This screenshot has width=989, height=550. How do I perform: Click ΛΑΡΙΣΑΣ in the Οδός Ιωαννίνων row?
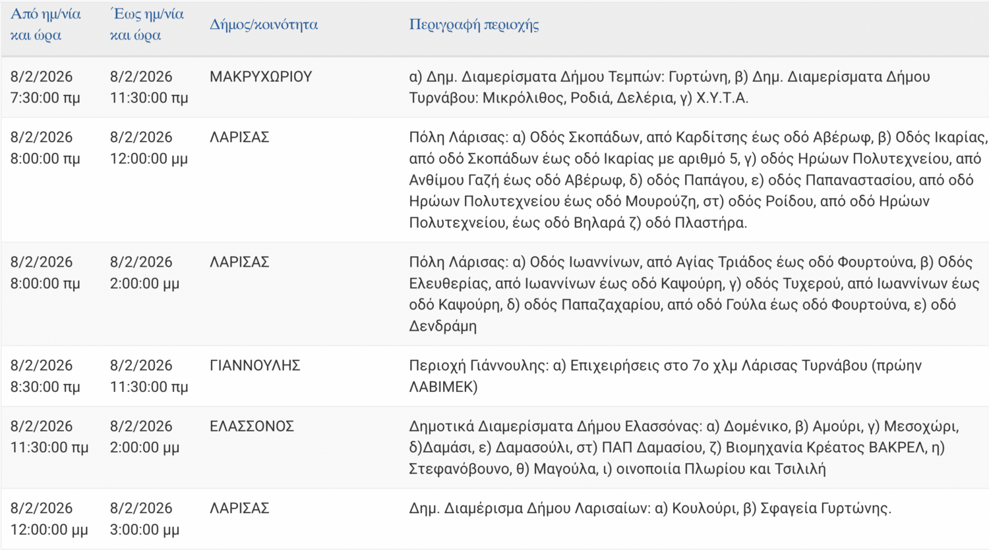click(x=239, y=262)
